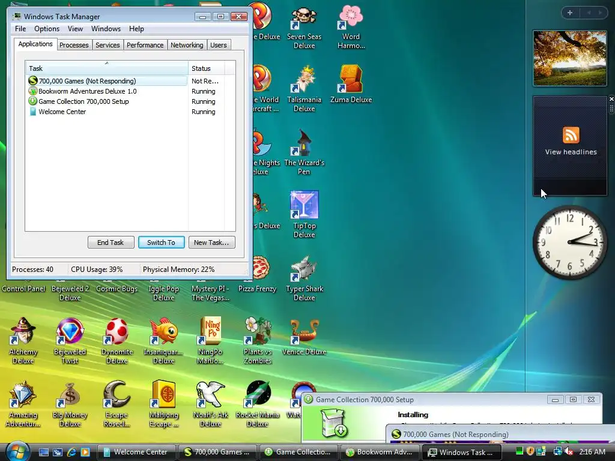The width and height of the screenshot is (615, 461).
Task: Switch to the Performance tab
Action: point(145,45)
